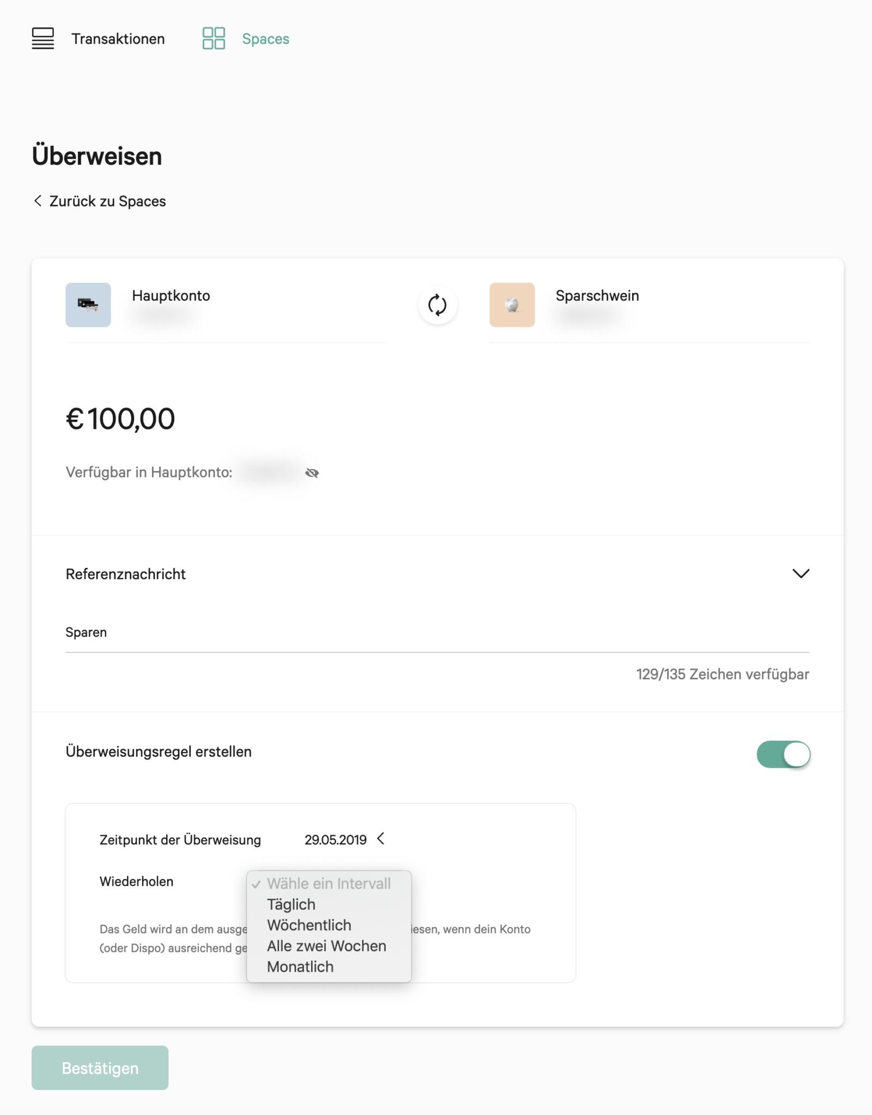Viewport: 872px width, 1115px height.
Task: Select Täglich from the interval dropdown
Action: tap(291, 904)
